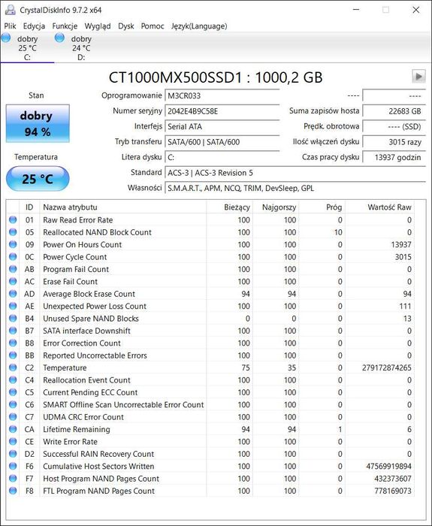
Task: Click the ID column header
Action: (x=29, y=207)
